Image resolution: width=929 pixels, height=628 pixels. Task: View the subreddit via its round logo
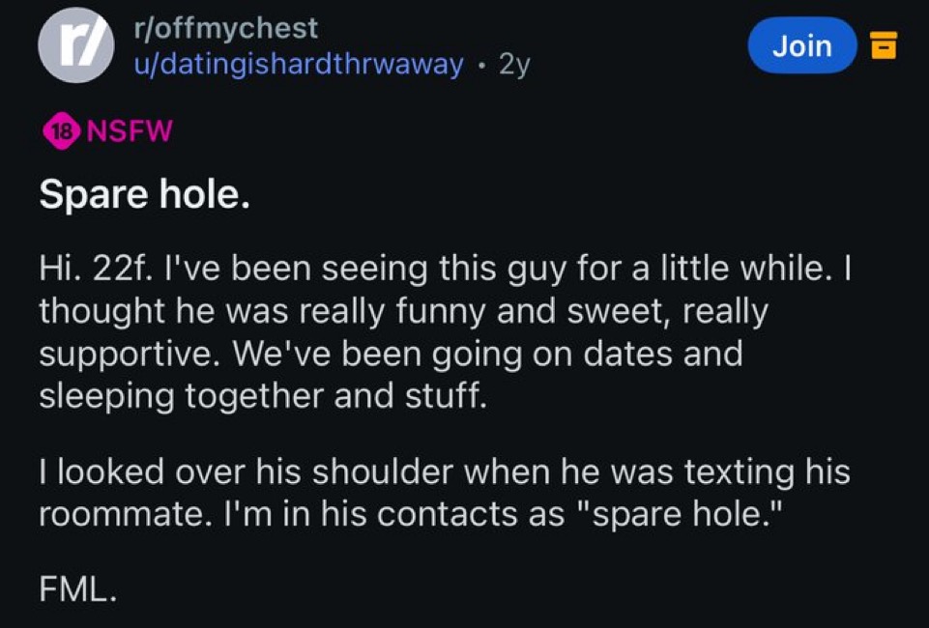pos(76,44)
